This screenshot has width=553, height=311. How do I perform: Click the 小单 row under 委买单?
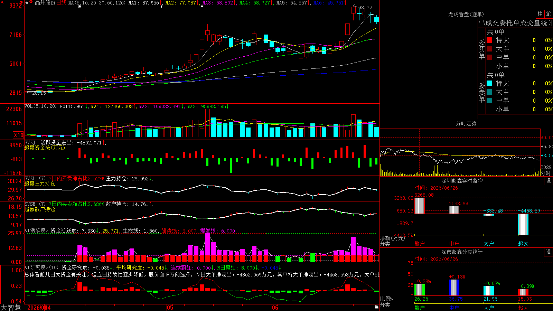click(519, 66)
